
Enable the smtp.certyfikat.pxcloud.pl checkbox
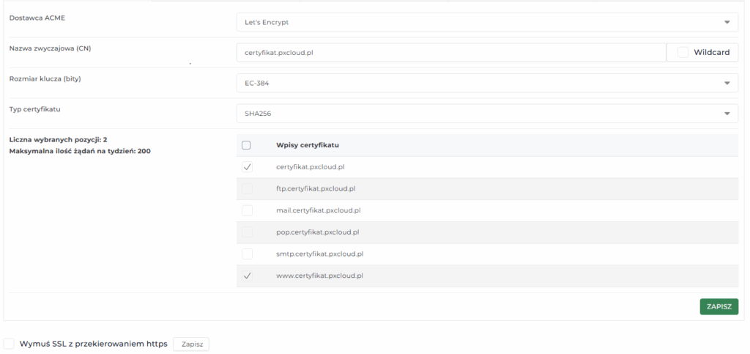(247, 254)
